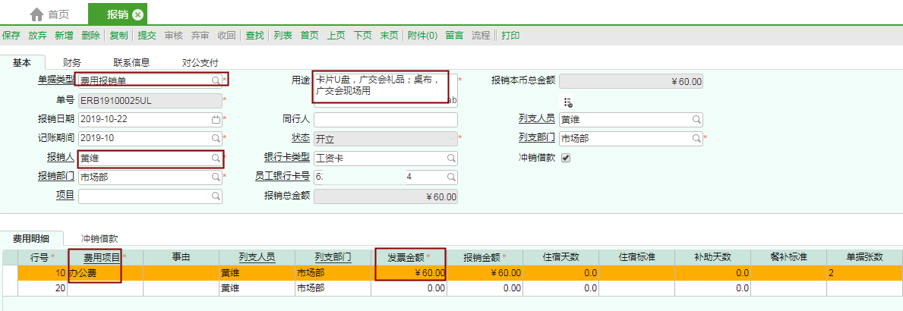This screenshot has width=903, height=311.
Task: Click the 提交 toolbar button
Action: coord(147,35)
